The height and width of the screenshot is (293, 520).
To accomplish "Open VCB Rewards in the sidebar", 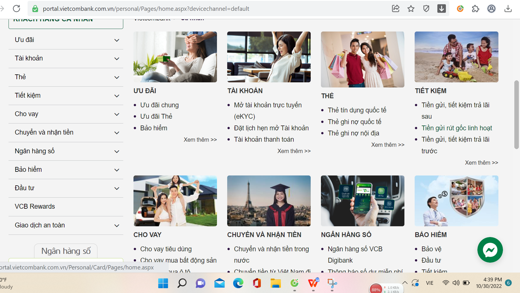I will coord(35,206).
